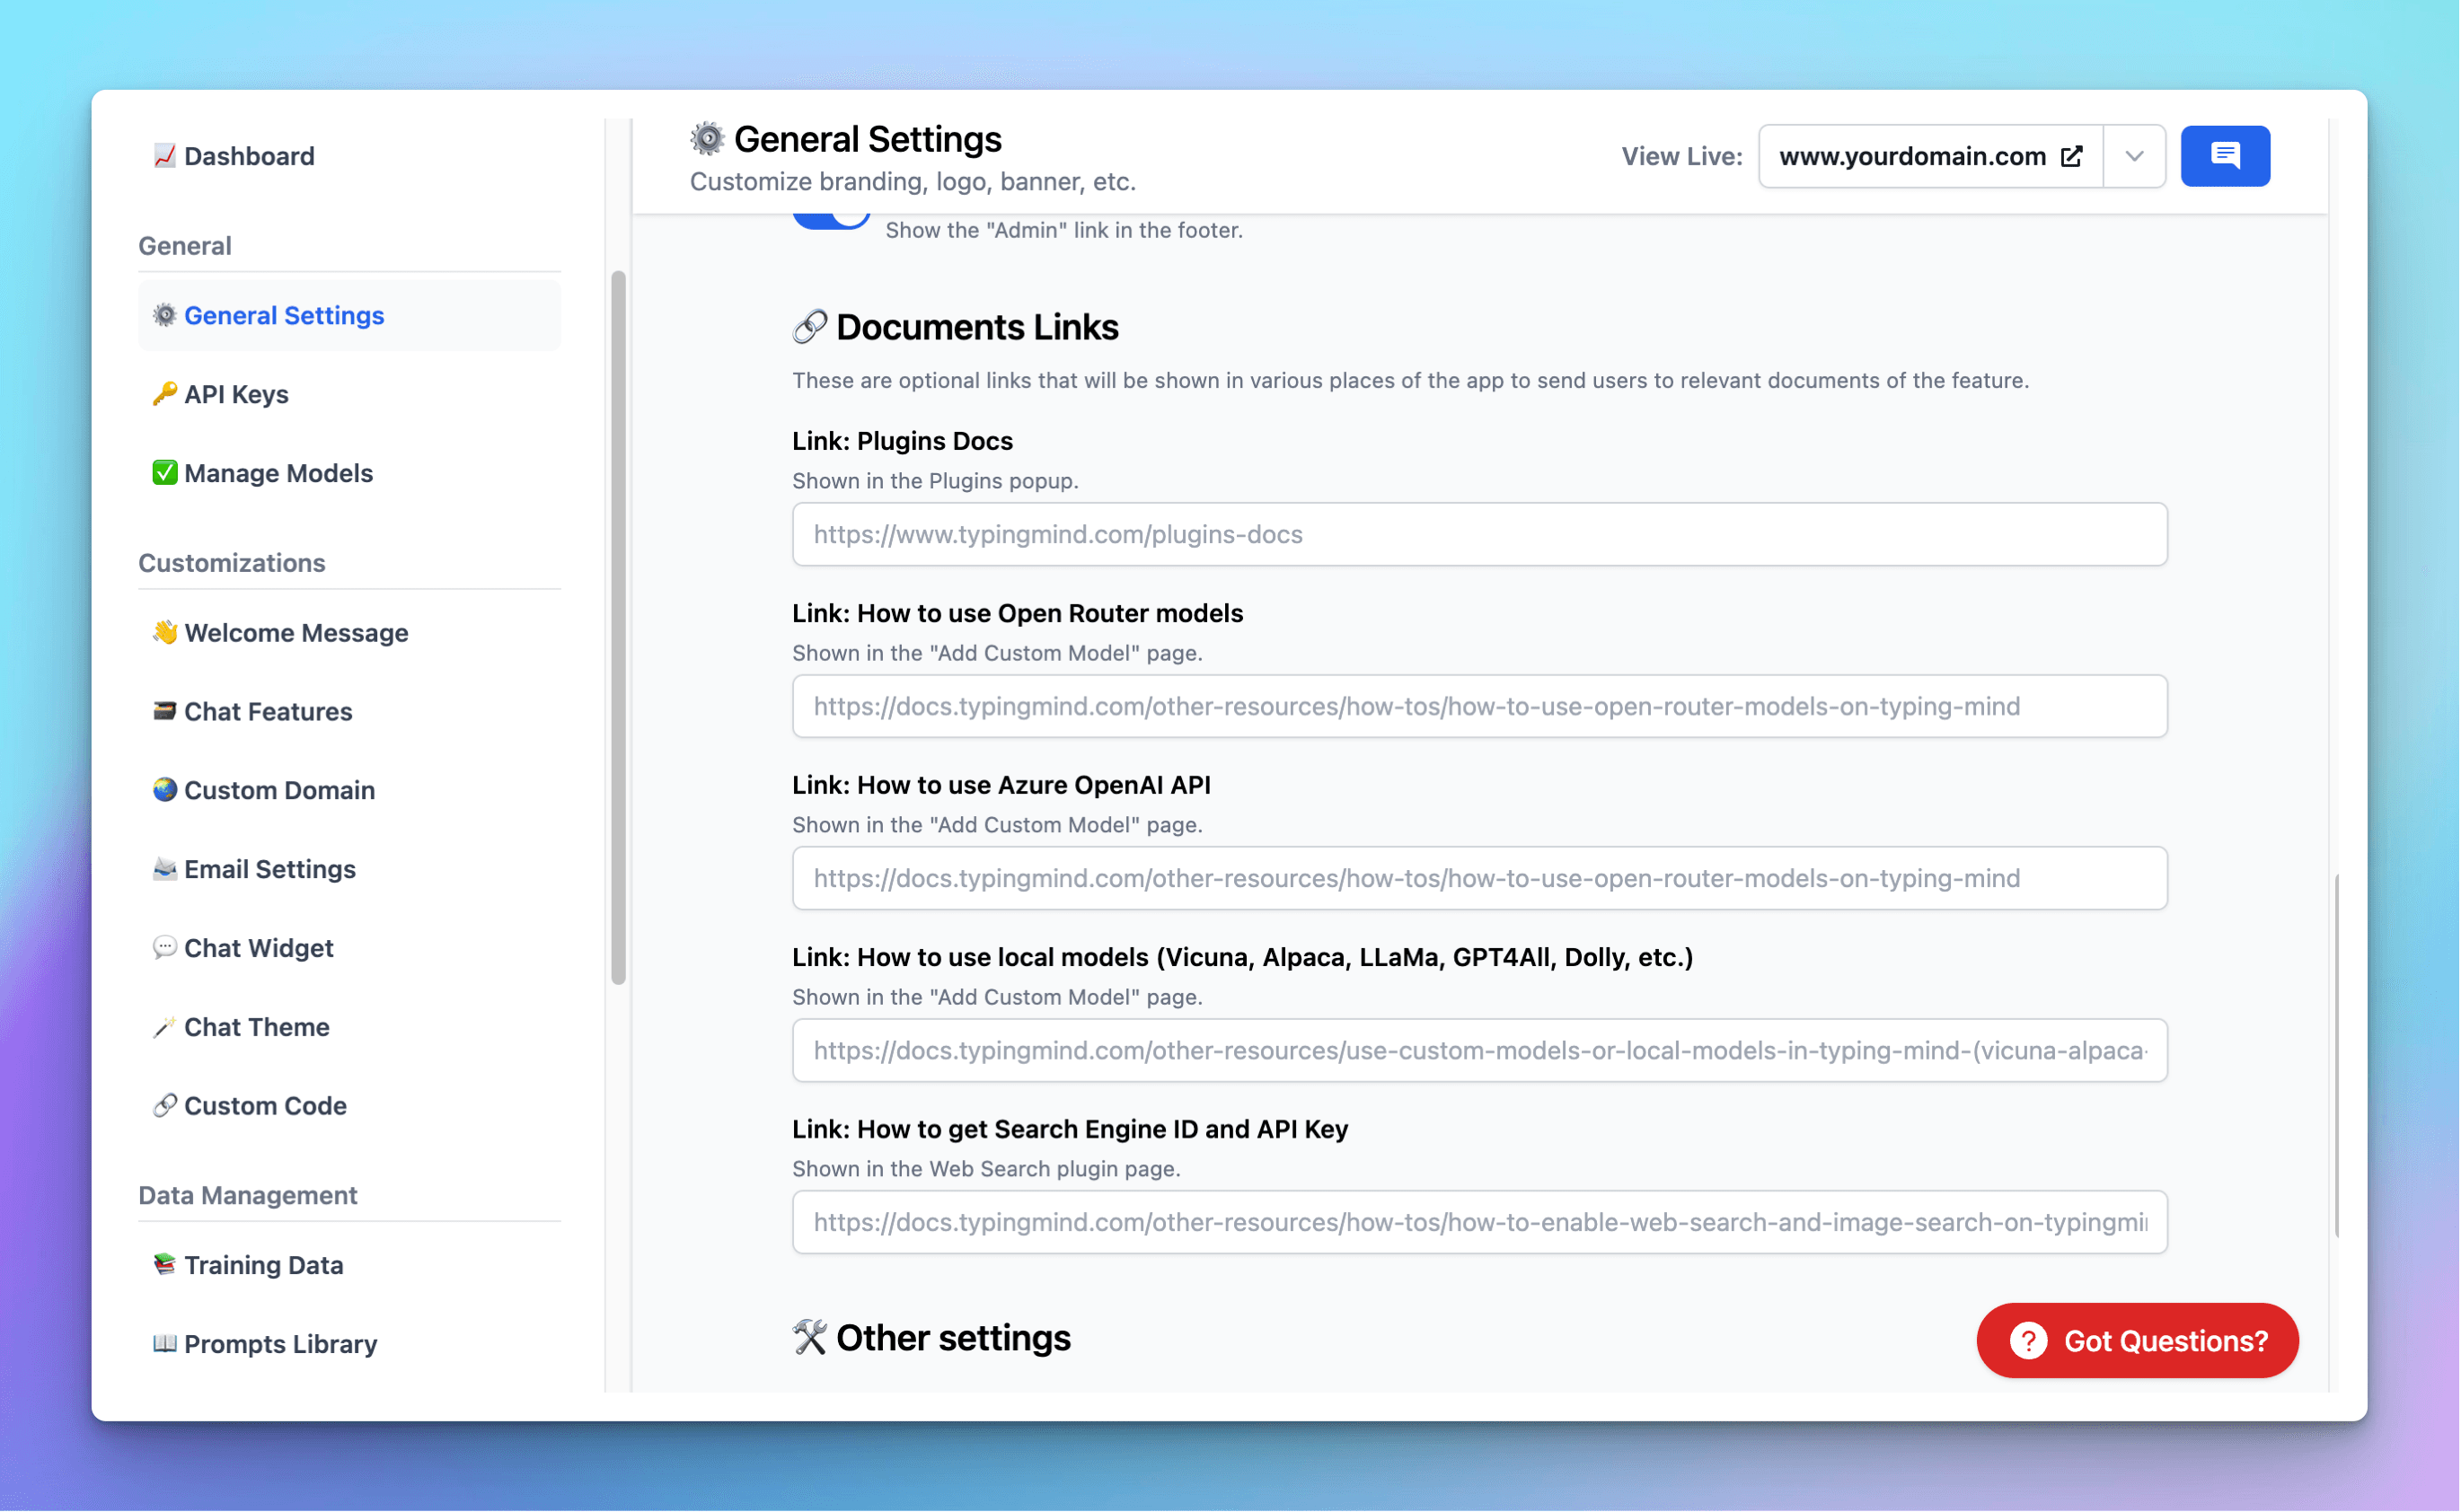
Task: Open the Dashboard page
Action: (248, 156)
